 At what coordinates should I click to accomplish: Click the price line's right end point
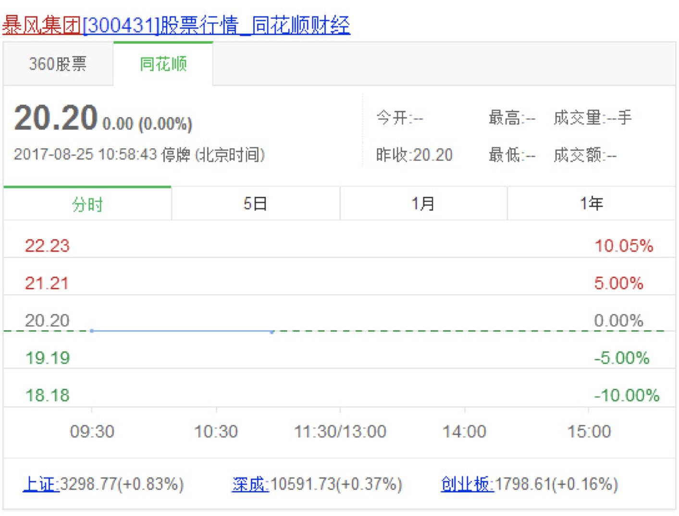point(272,331)
